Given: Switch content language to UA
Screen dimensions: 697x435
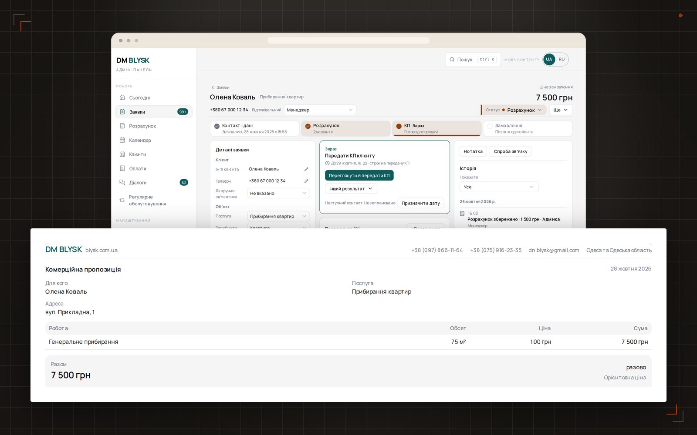Looking at the screenshot, I should click(549, 59).
